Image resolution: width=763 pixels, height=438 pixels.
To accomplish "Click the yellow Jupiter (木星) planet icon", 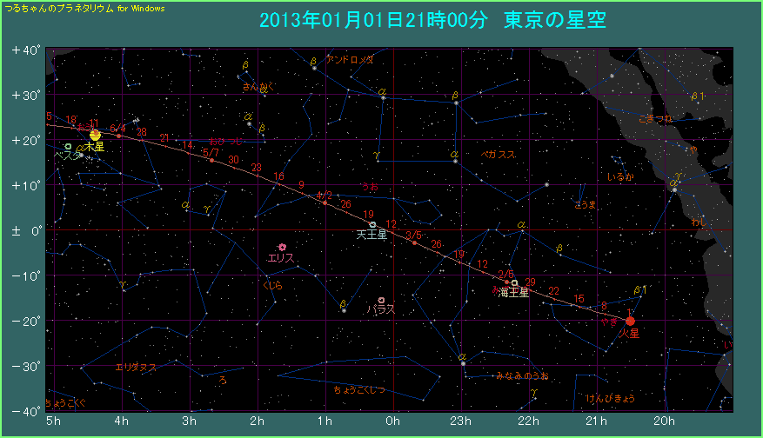I will (96, 135).
